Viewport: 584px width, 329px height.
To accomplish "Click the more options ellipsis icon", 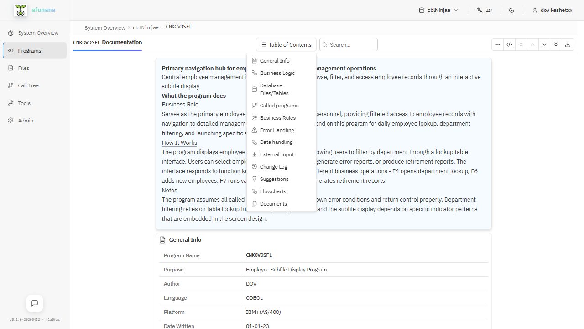I will coord(498,44).
